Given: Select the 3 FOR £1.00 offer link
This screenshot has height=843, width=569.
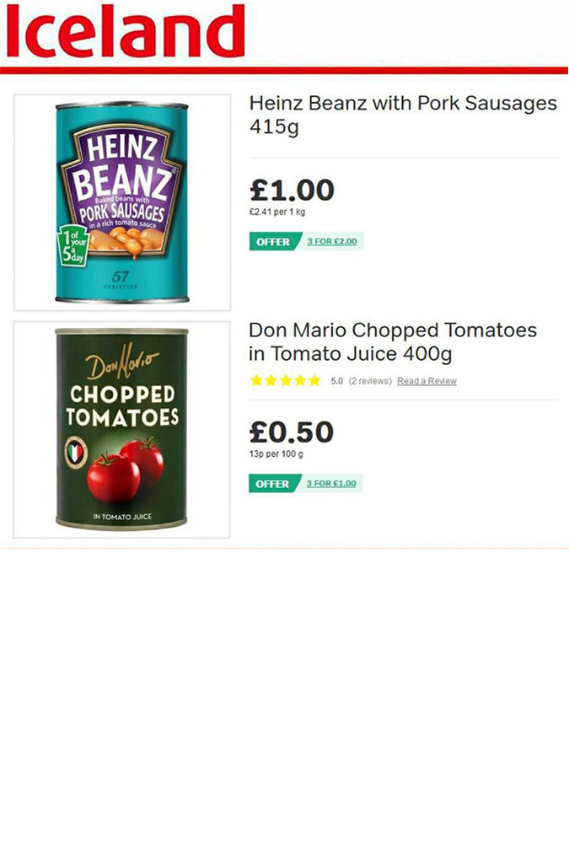Looking at the screenshot, I should (331, 483).
